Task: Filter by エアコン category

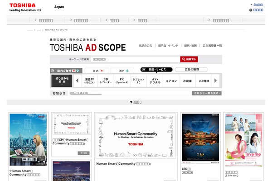Action: click(x=171, y=81)
